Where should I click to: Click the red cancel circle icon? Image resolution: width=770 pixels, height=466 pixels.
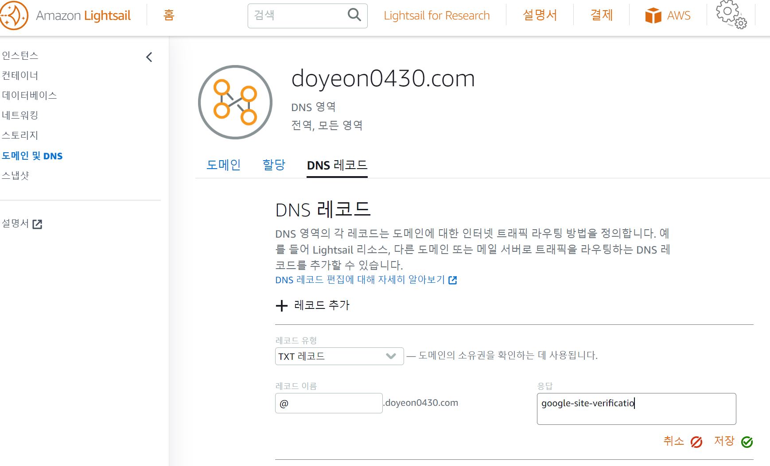696,442
